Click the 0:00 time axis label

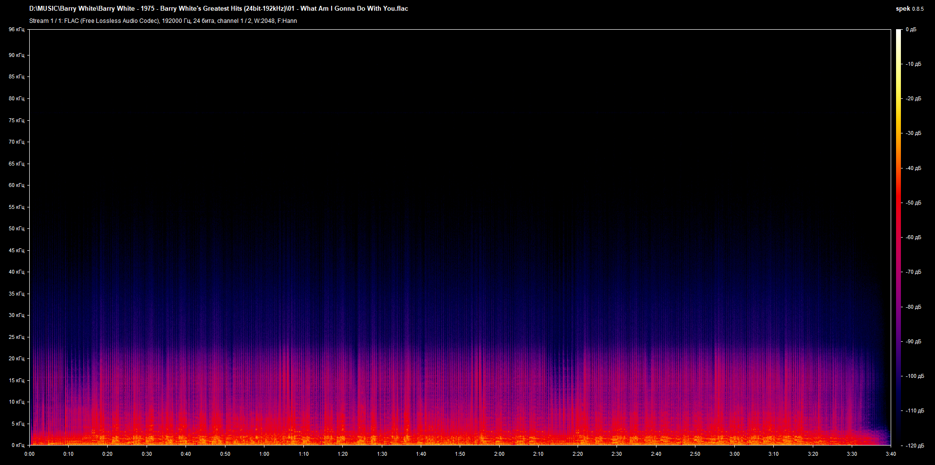click(29, 454)
